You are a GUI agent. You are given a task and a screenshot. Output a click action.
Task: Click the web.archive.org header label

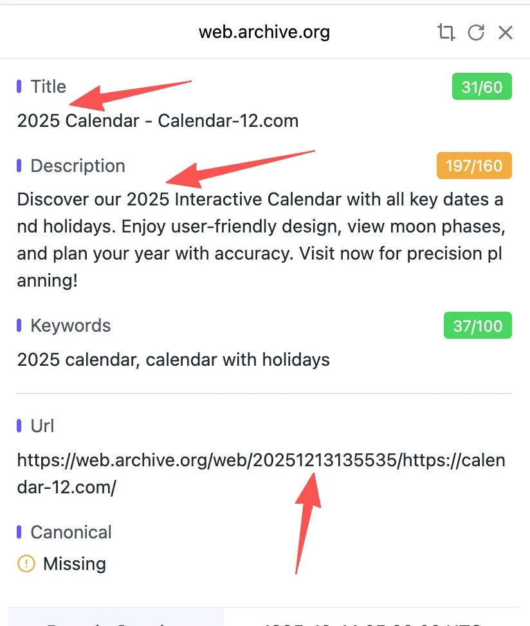264,32
